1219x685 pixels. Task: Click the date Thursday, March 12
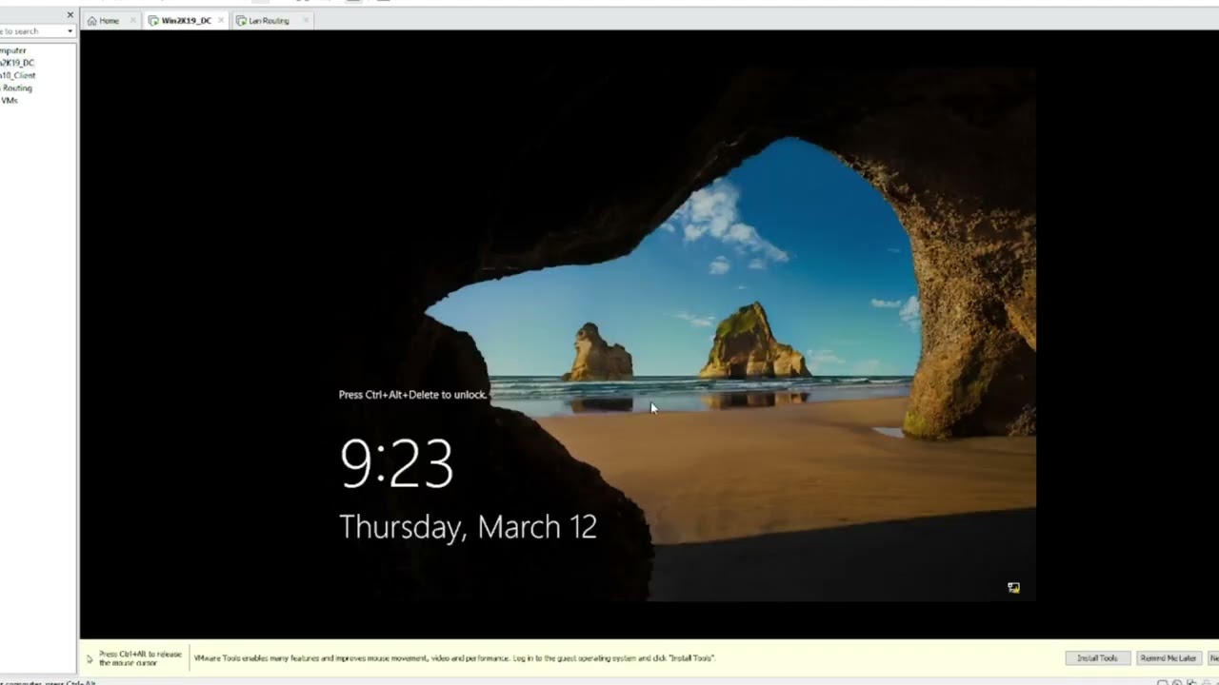point(468,527)
